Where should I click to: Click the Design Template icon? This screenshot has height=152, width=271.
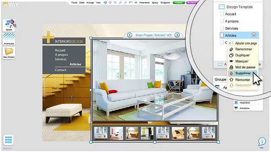coord(221,7)
